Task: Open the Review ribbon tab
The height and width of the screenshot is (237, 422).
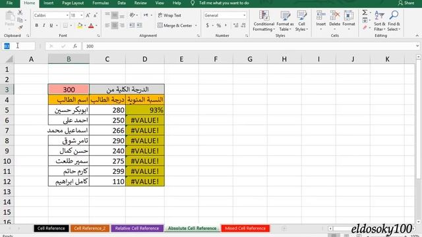Action: 140,3
